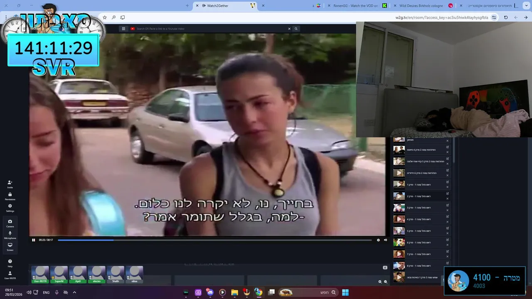Open Help in the left sidebar
This screenshot has height=299, width=532.
10,263
